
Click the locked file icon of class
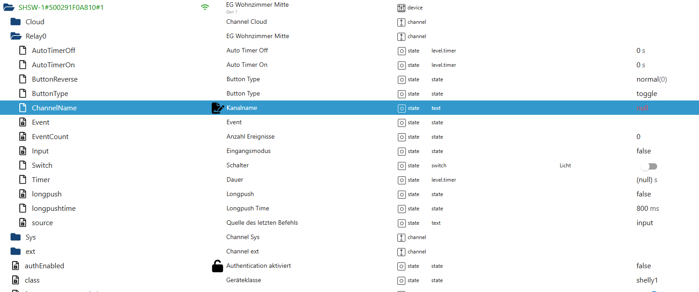(x=16, y=280)
